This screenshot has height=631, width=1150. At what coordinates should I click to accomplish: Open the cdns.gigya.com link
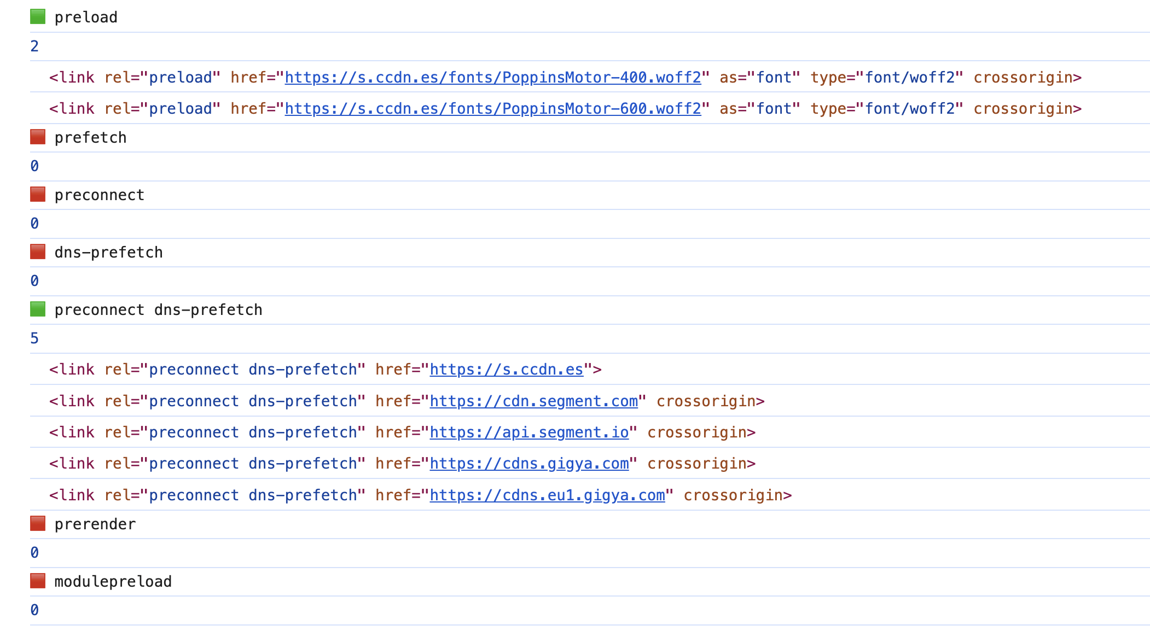pos(529,464)
